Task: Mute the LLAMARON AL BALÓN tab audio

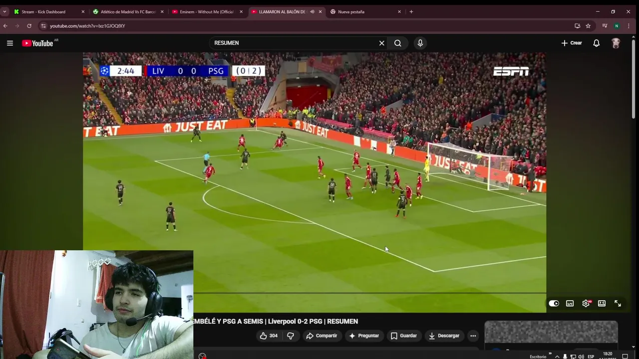Action: (312, 11)
